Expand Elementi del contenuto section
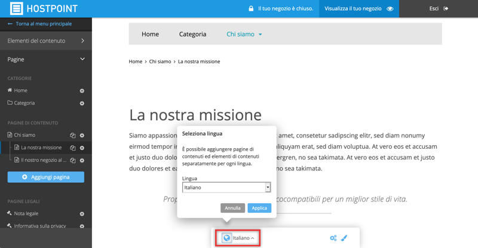This screenshot has width=478, height=248. pyautogui.click(x=46, y=41)
